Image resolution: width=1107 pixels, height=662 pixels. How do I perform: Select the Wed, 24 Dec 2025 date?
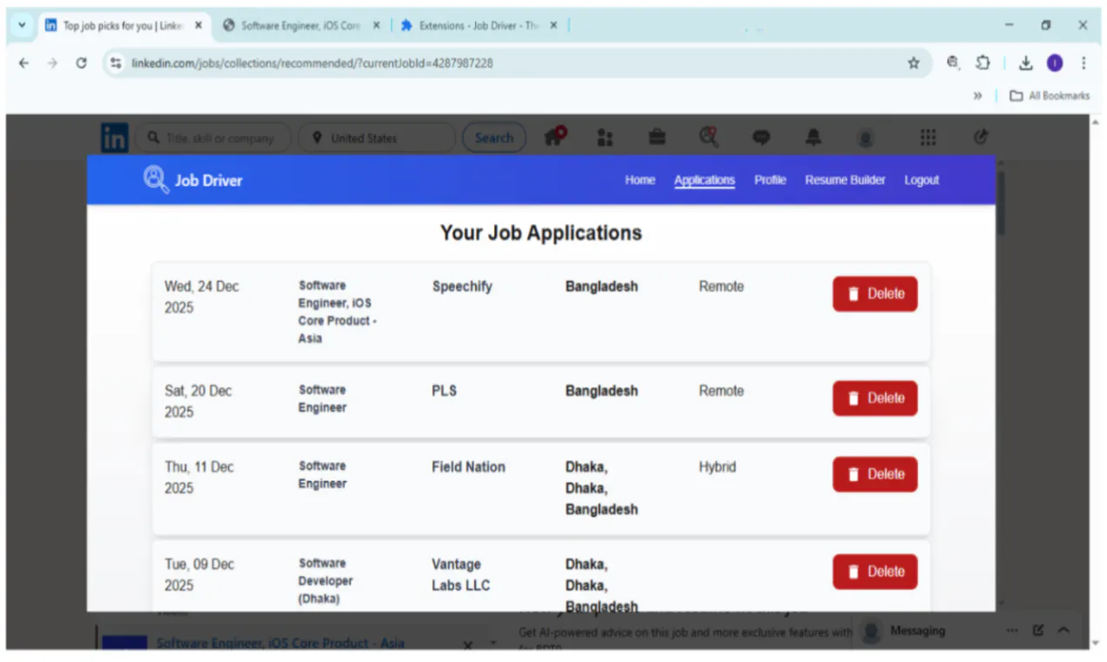tap(202, 297)
